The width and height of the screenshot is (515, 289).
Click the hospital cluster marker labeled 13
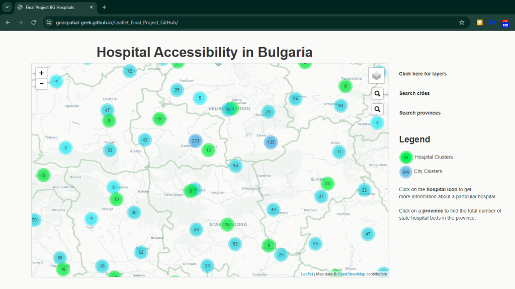pyautogui.click(x=208, y=150)
